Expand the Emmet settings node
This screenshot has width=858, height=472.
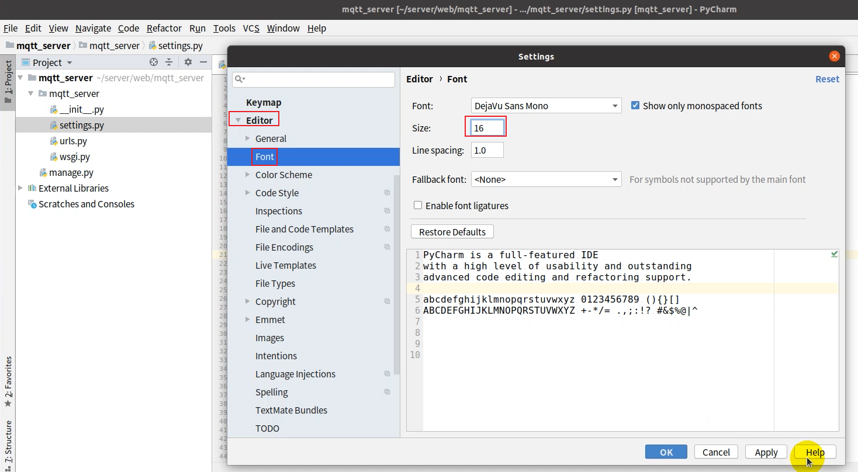(248, 320)
